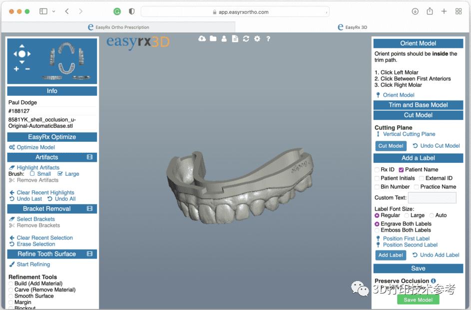The height and width of the screenshot is (310, 471).
Task: Click the green Save Model button
Action: [x=418, y=300]
